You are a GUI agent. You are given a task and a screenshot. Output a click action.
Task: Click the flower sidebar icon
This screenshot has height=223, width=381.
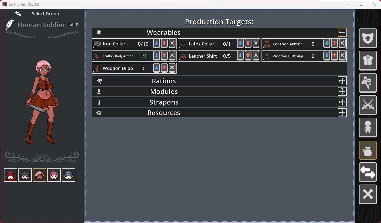coord(368,83)
